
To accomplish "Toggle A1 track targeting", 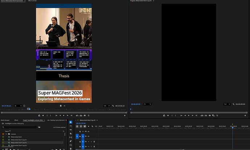I will click(x=83, y=142).
